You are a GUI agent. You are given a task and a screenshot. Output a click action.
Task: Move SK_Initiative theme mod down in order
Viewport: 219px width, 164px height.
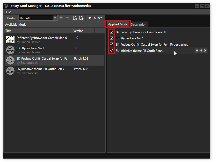(201, 51)
